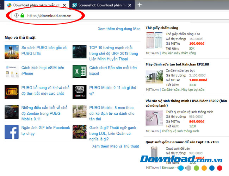Image resolution: width=229 pixels, height=176 pixels.
Task: Open Gank là gì article link
Action: (x=113, y=133)
